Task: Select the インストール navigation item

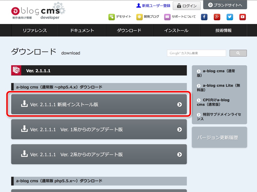Action: 176,30
